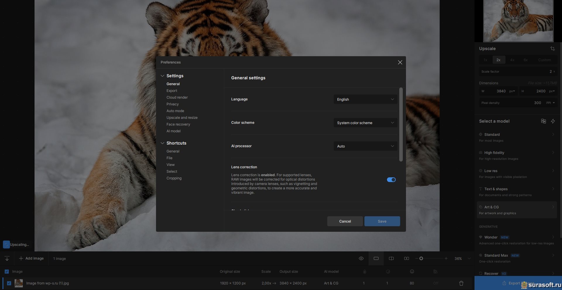The width and height of the screenshot is (562, 290).
Task: Open the Language dropdown set to English
Action: [365, 99]
